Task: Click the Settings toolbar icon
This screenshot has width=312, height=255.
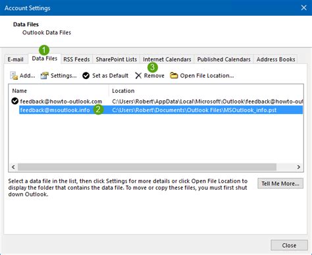Action: (45, 76)
